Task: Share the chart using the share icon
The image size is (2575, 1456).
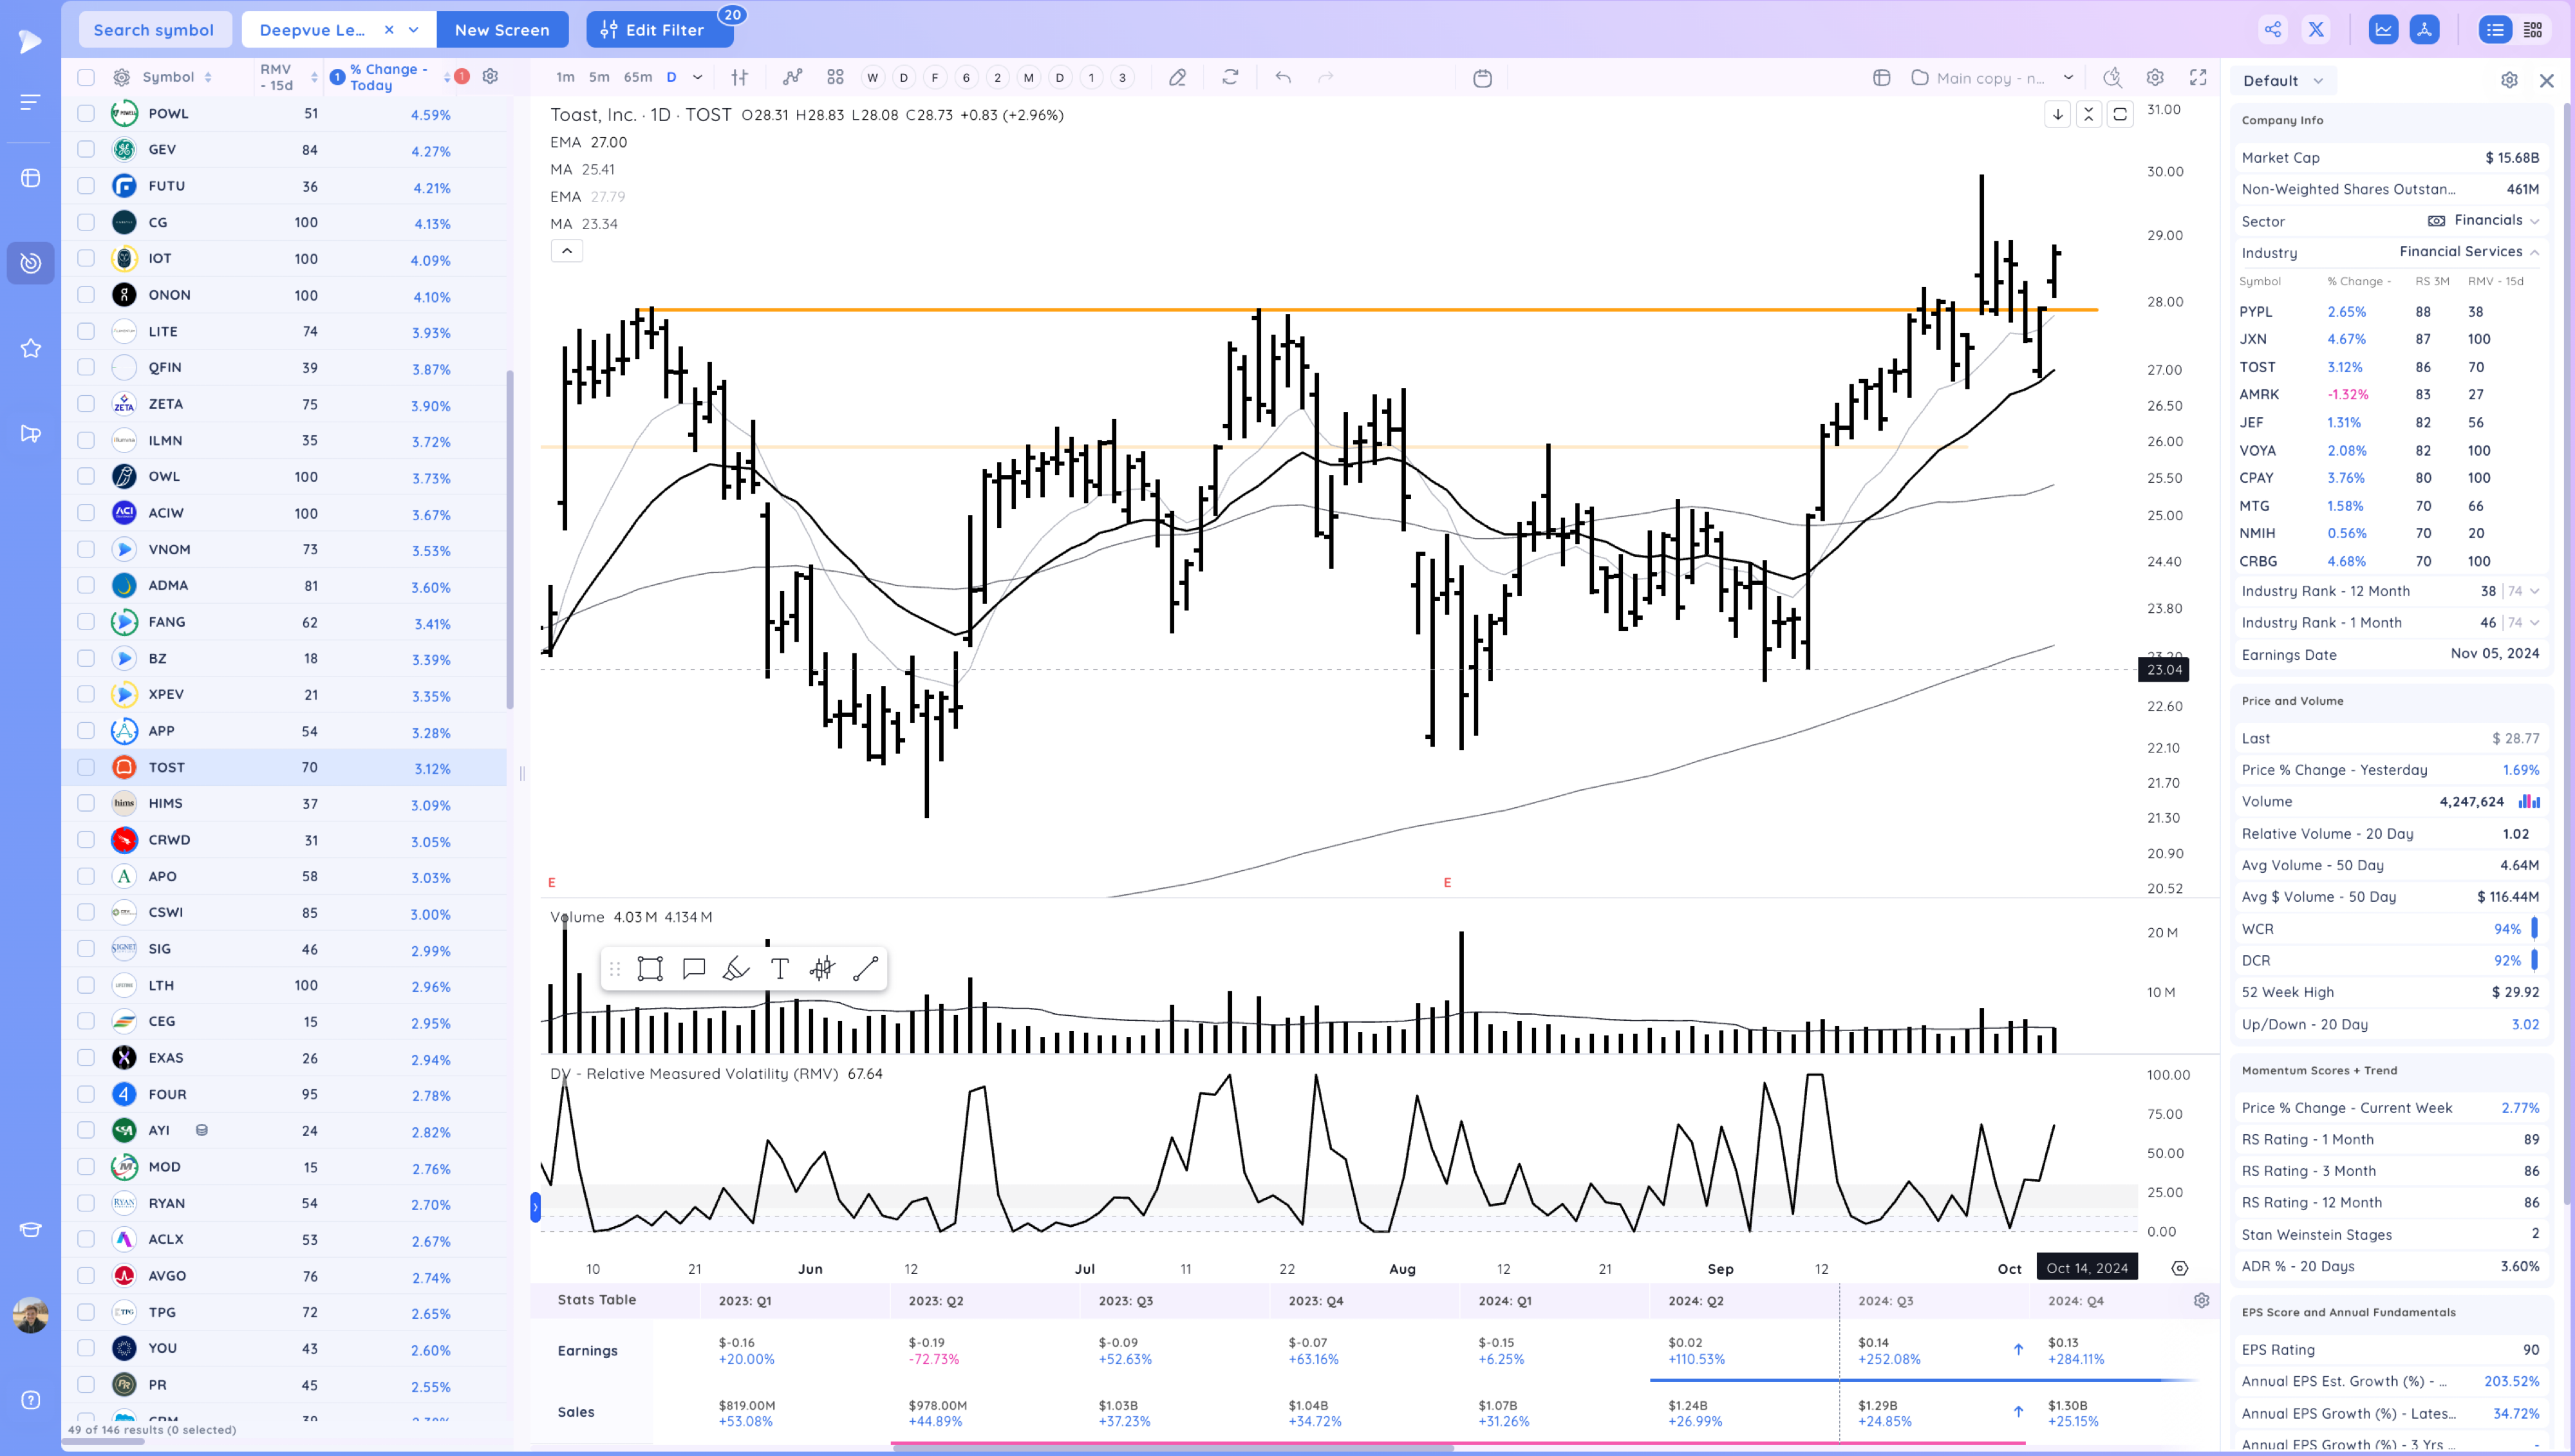Action: click(2272, 29)
